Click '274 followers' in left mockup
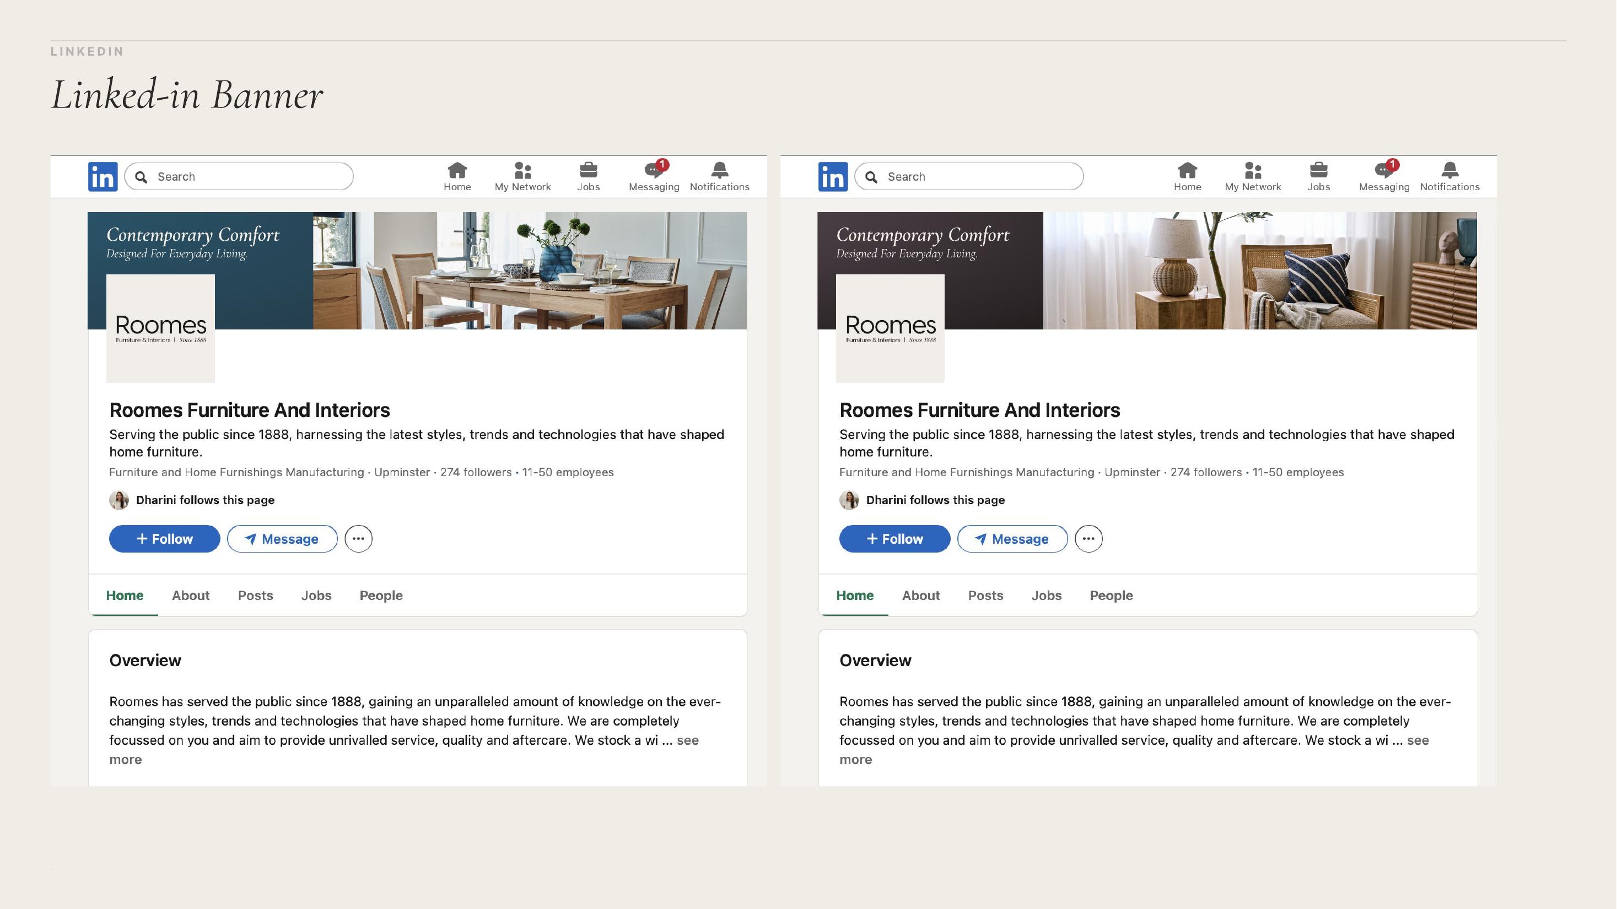This screenshot has height=909, width=1617. tap(476, 472)
